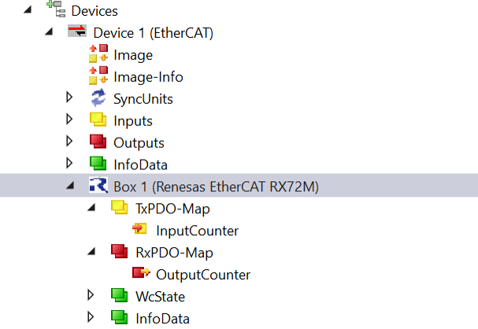
Task: Collapse the RxPDO-Map node
Action: 91,252
